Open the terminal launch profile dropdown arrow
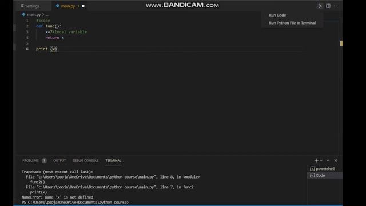Screen dimensions: 366x206 tap(321, 160)
